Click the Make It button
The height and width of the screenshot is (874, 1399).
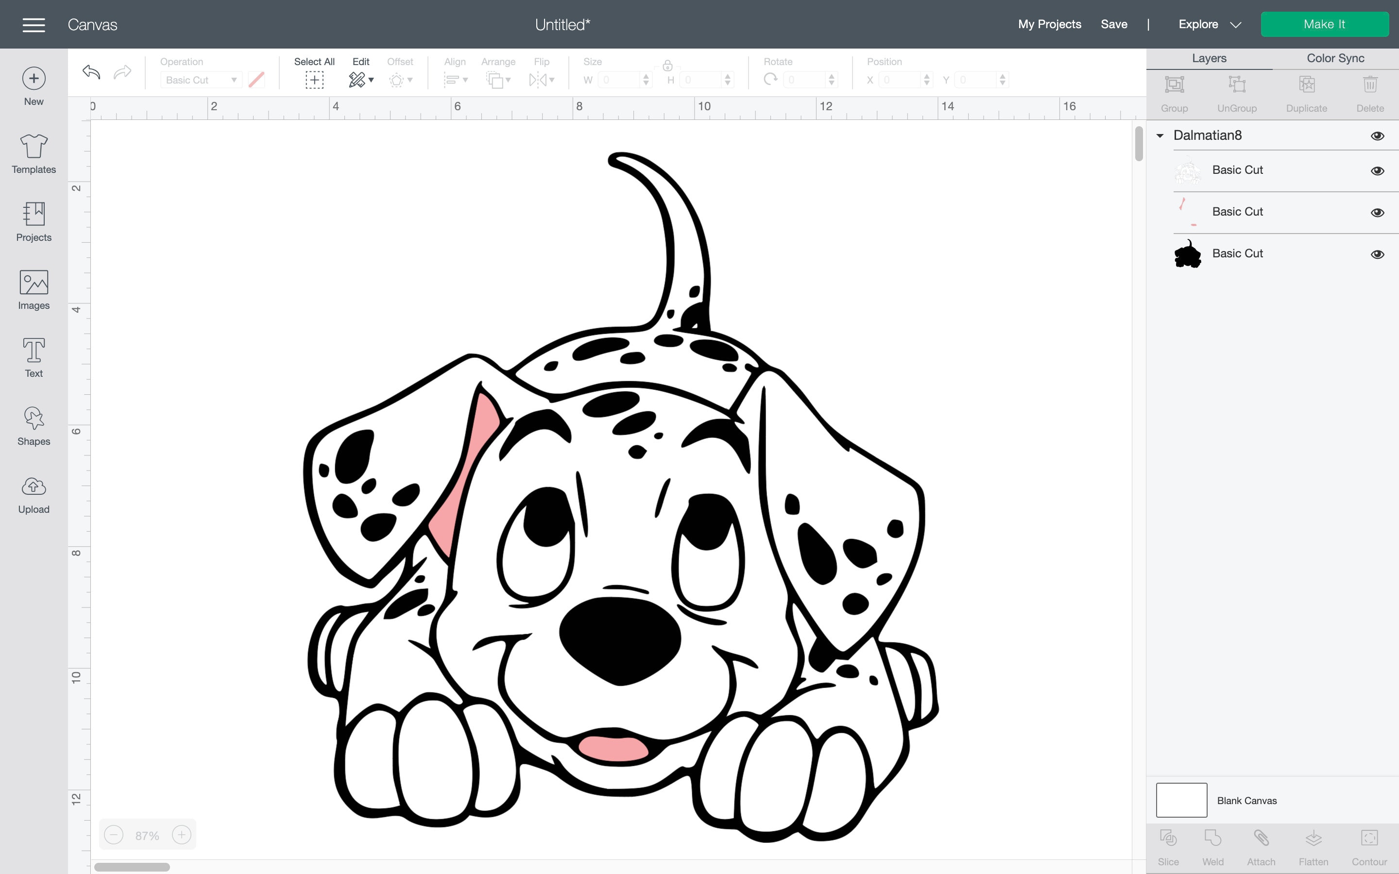tap(1325, 24)
